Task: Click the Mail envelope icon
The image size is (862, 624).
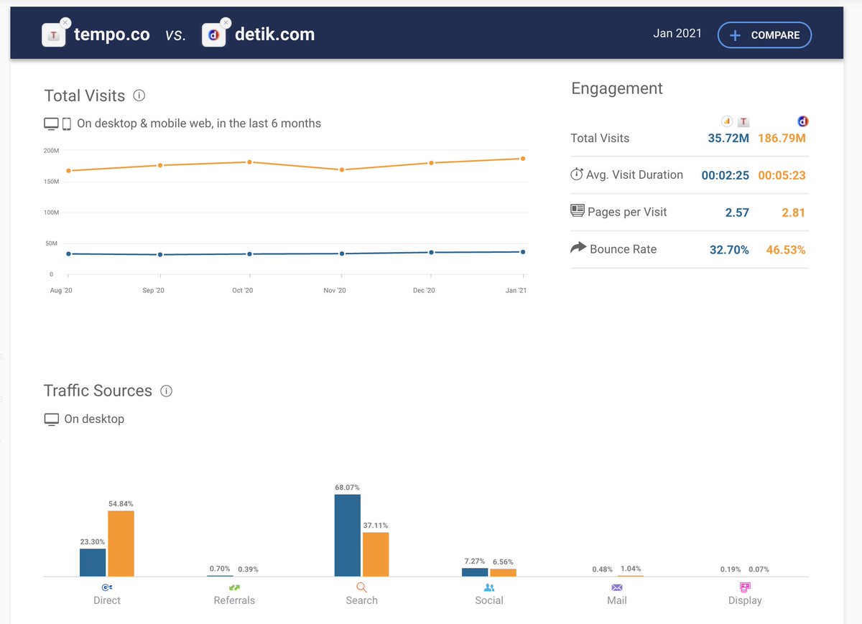Action: point(617,587)
